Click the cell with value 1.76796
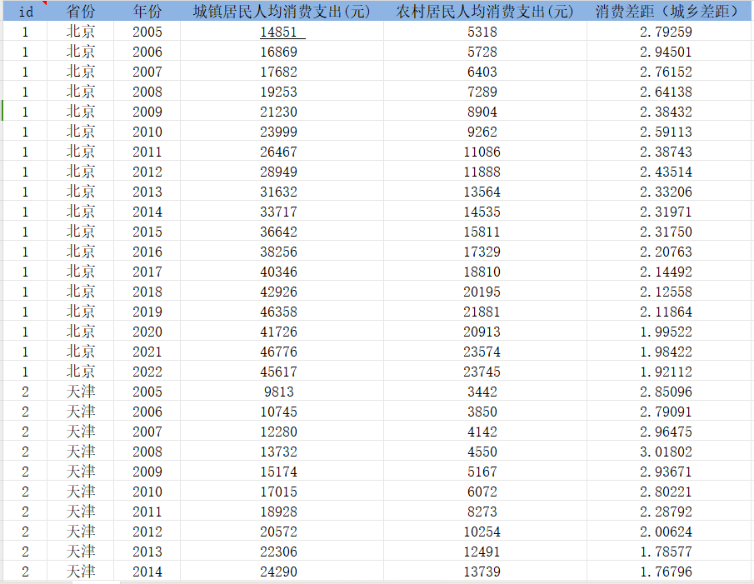754x584 pixels. point(666,572)
